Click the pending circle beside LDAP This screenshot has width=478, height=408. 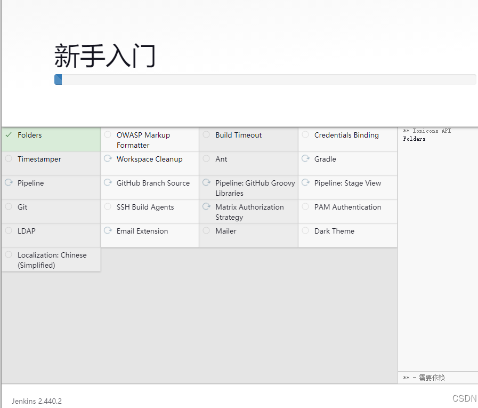9,230
